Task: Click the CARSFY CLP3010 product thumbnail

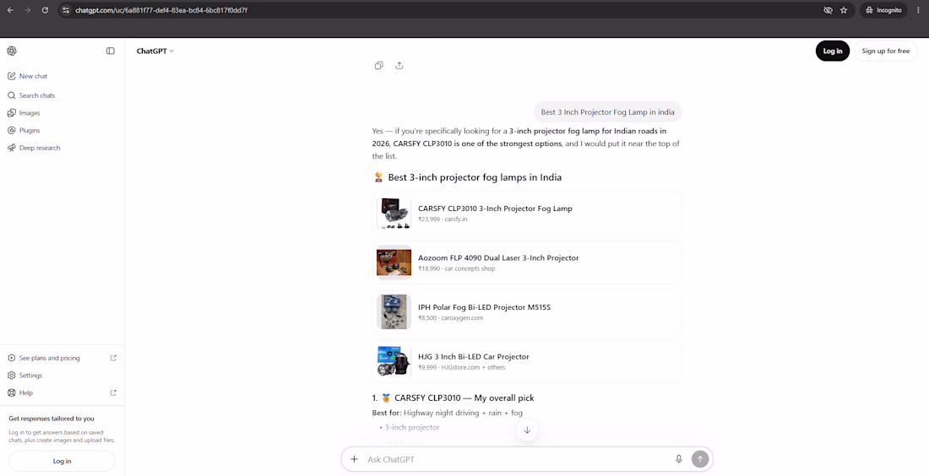Action: (394, 214)
